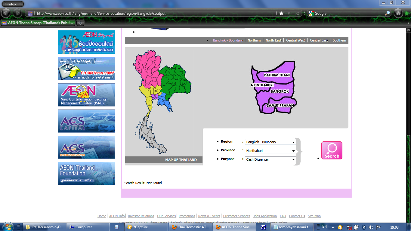This screenshot has height=231, width=411.
Task: Open the ACS Capital banner
Action: coord(87,121)
